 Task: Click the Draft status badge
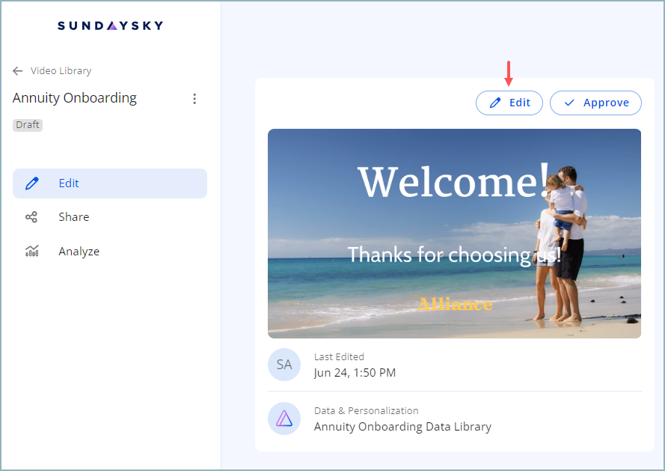pos(28,125)
